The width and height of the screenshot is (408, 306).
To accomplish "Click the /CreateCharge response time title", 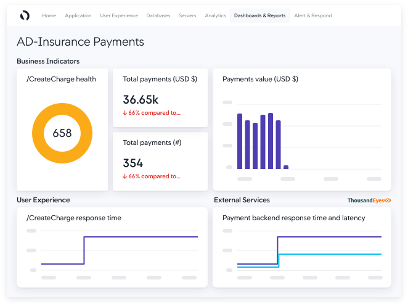I will point(74,218).
